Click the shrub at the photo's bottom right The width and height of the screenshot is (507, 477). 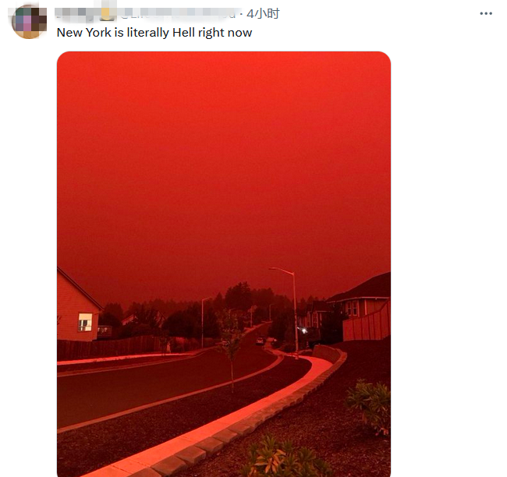point(370,407)
